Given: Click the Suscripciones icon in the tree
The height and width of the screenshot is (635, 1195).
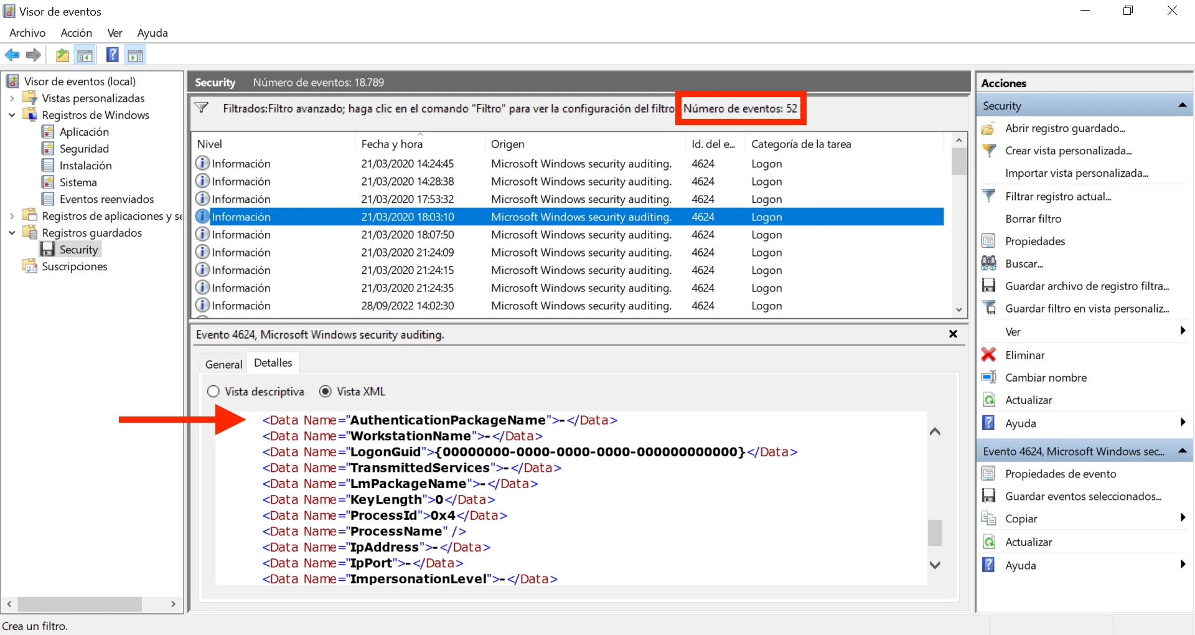Looking at the screenshot, I should pos(30,266).
